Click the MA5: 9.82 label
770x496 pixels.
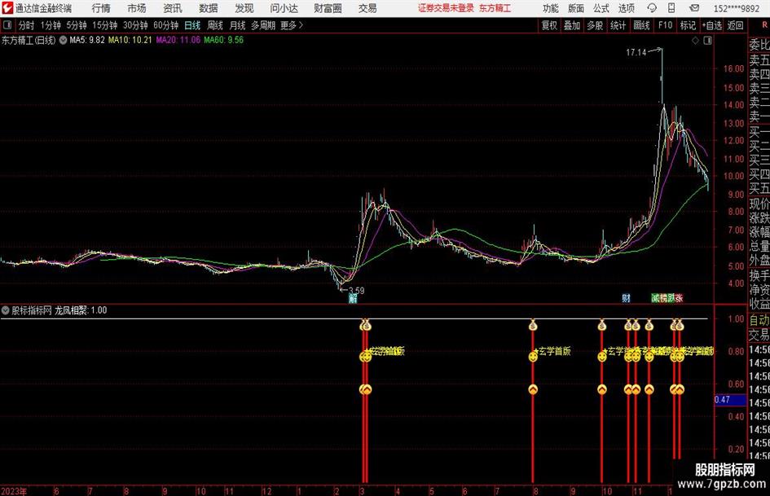click(x=87, y=40)
